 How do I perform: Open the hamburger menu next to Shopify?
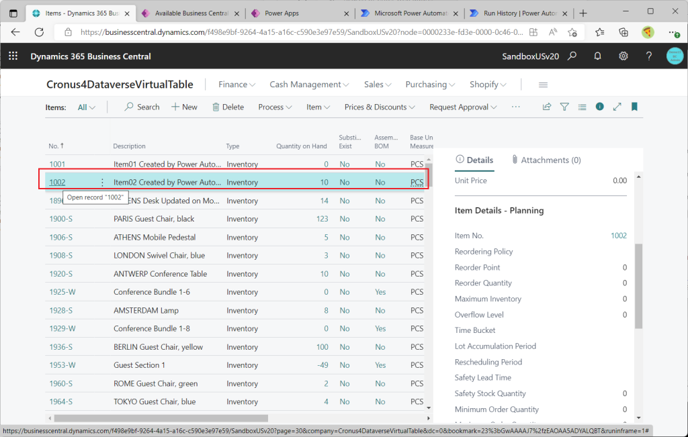point(543,85)
